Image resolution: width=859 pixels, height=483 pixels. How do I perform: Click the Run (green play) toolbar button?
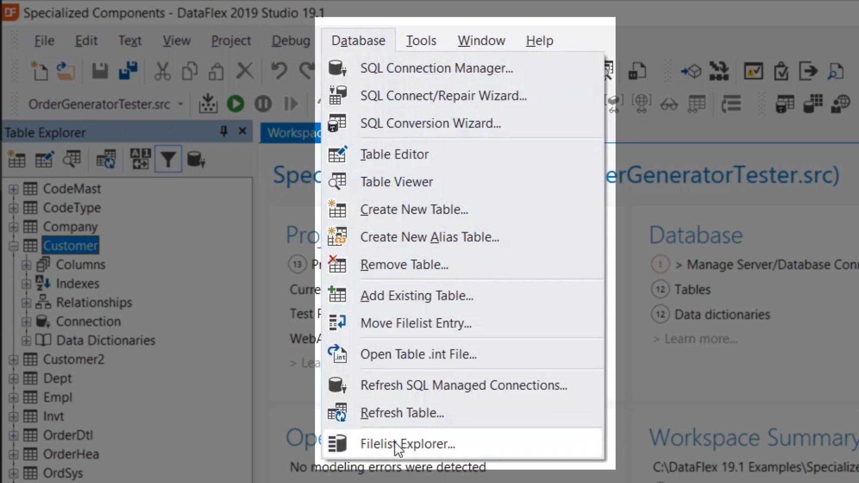[x=235, y=104]
